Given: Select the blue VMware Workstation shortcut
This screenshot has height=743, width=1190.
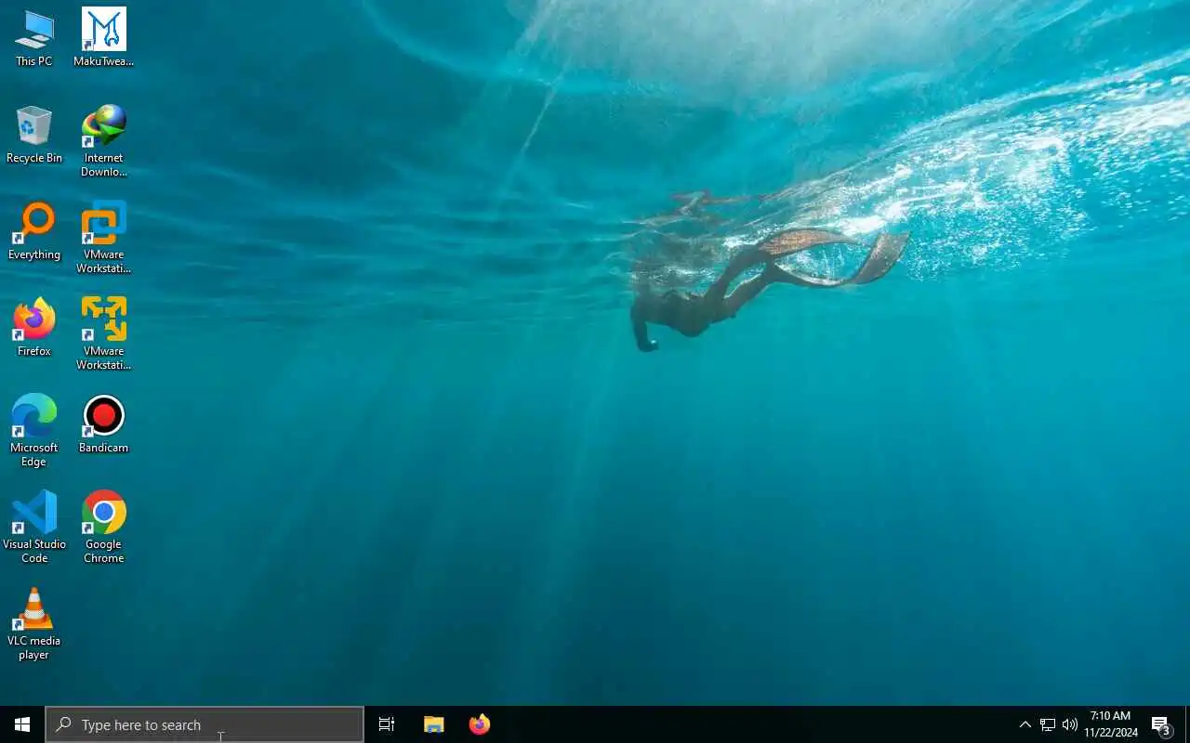Looking at the screenshot, I should click(x=103, y=238).
